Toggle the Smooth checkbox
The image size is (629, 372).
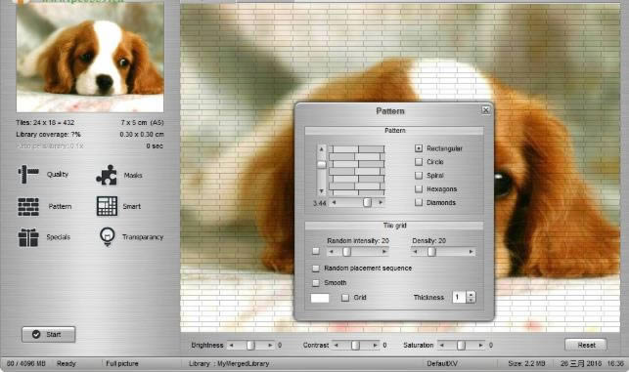click(x=316, y=283)
